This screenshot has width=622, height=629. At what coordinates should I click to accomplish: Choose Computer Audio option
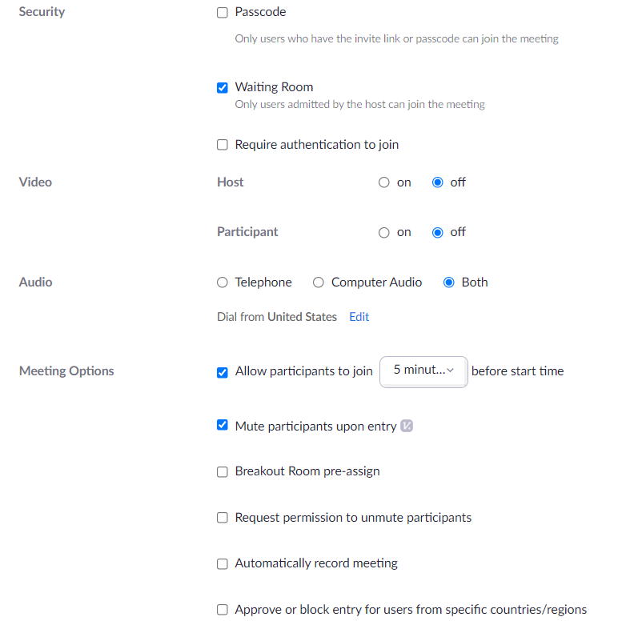[x=319, y=282]
